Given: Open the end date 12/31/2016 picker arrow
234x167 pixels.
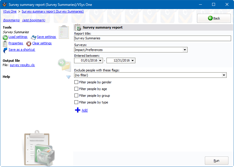Looking at the screenshot, I should click(132, 61).
